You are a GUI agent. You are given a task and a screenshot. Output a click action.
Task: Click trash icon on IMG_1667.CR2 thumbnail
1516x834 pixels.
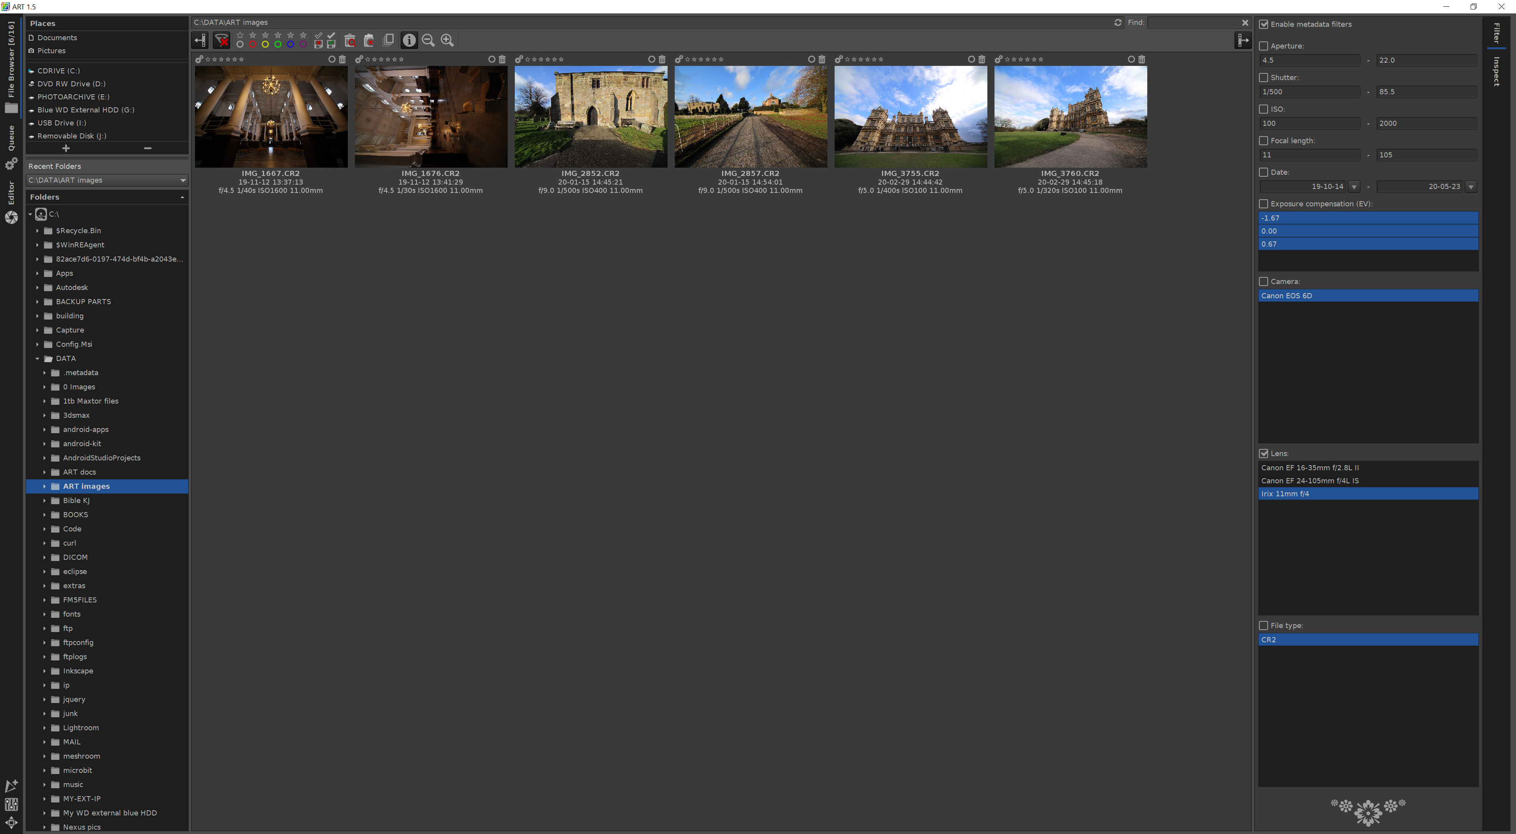pos(343,60)
